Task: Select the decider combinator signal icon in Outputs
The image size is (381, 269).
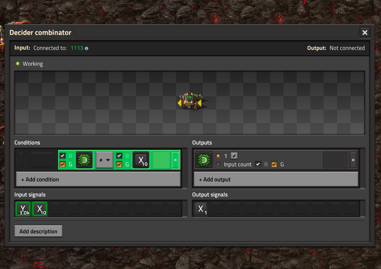Action: tap(204, 160)
